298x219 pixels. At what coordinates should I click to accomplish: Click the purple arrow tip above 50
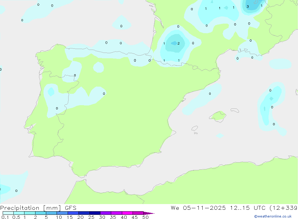pos(149,213)
